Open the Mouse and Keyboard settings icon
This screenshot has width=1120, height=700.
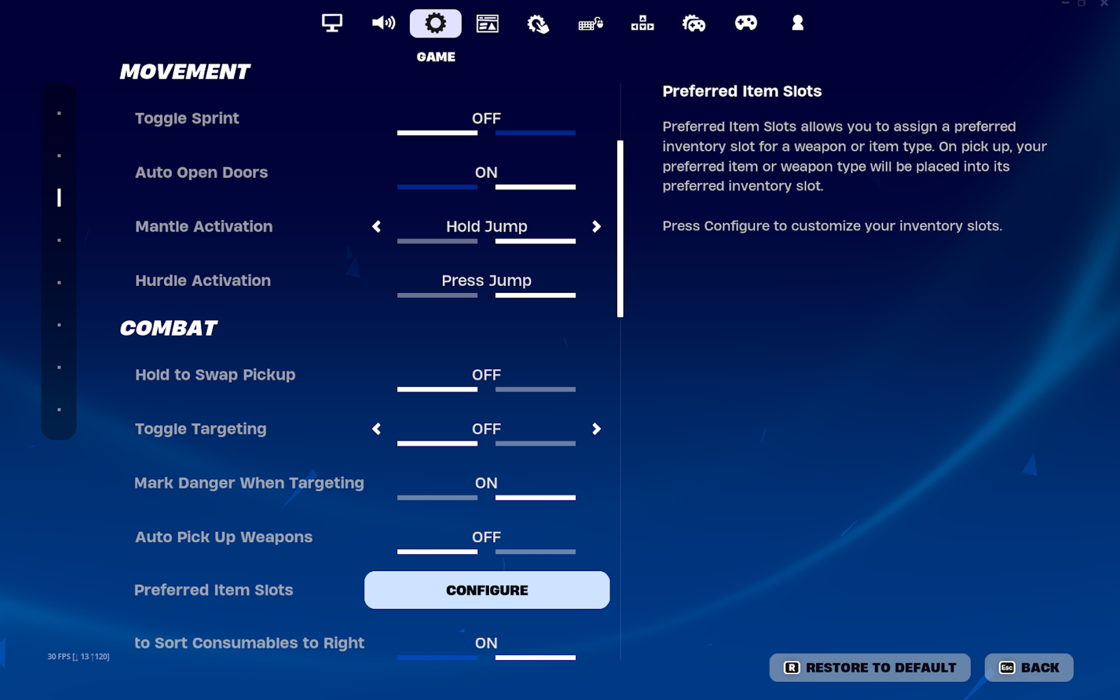point(591,23)
